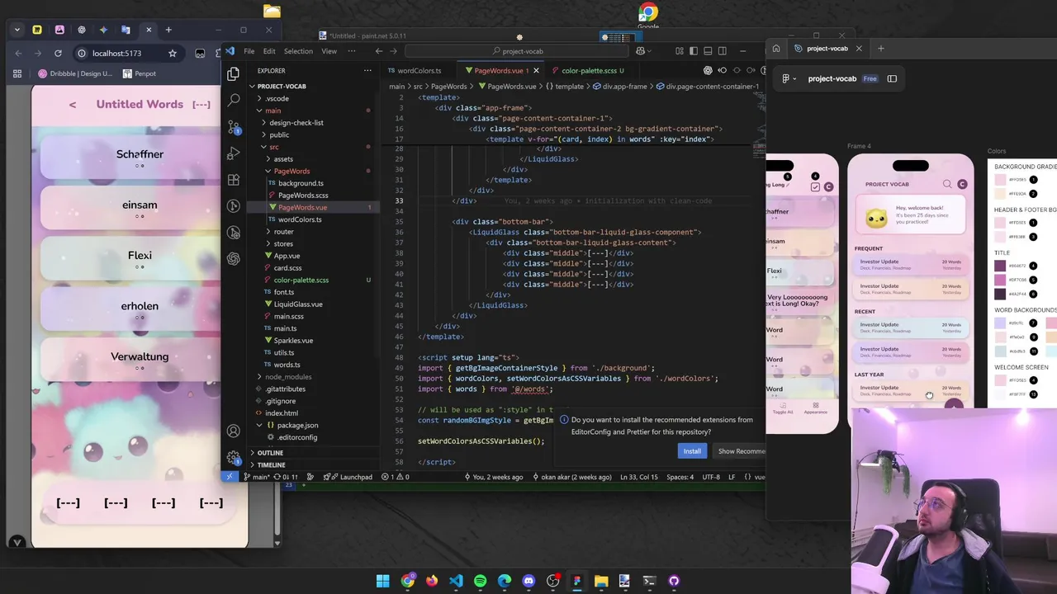1057x594 pixels.
Task: Click Install in the extensions notification
Action: 691,451
